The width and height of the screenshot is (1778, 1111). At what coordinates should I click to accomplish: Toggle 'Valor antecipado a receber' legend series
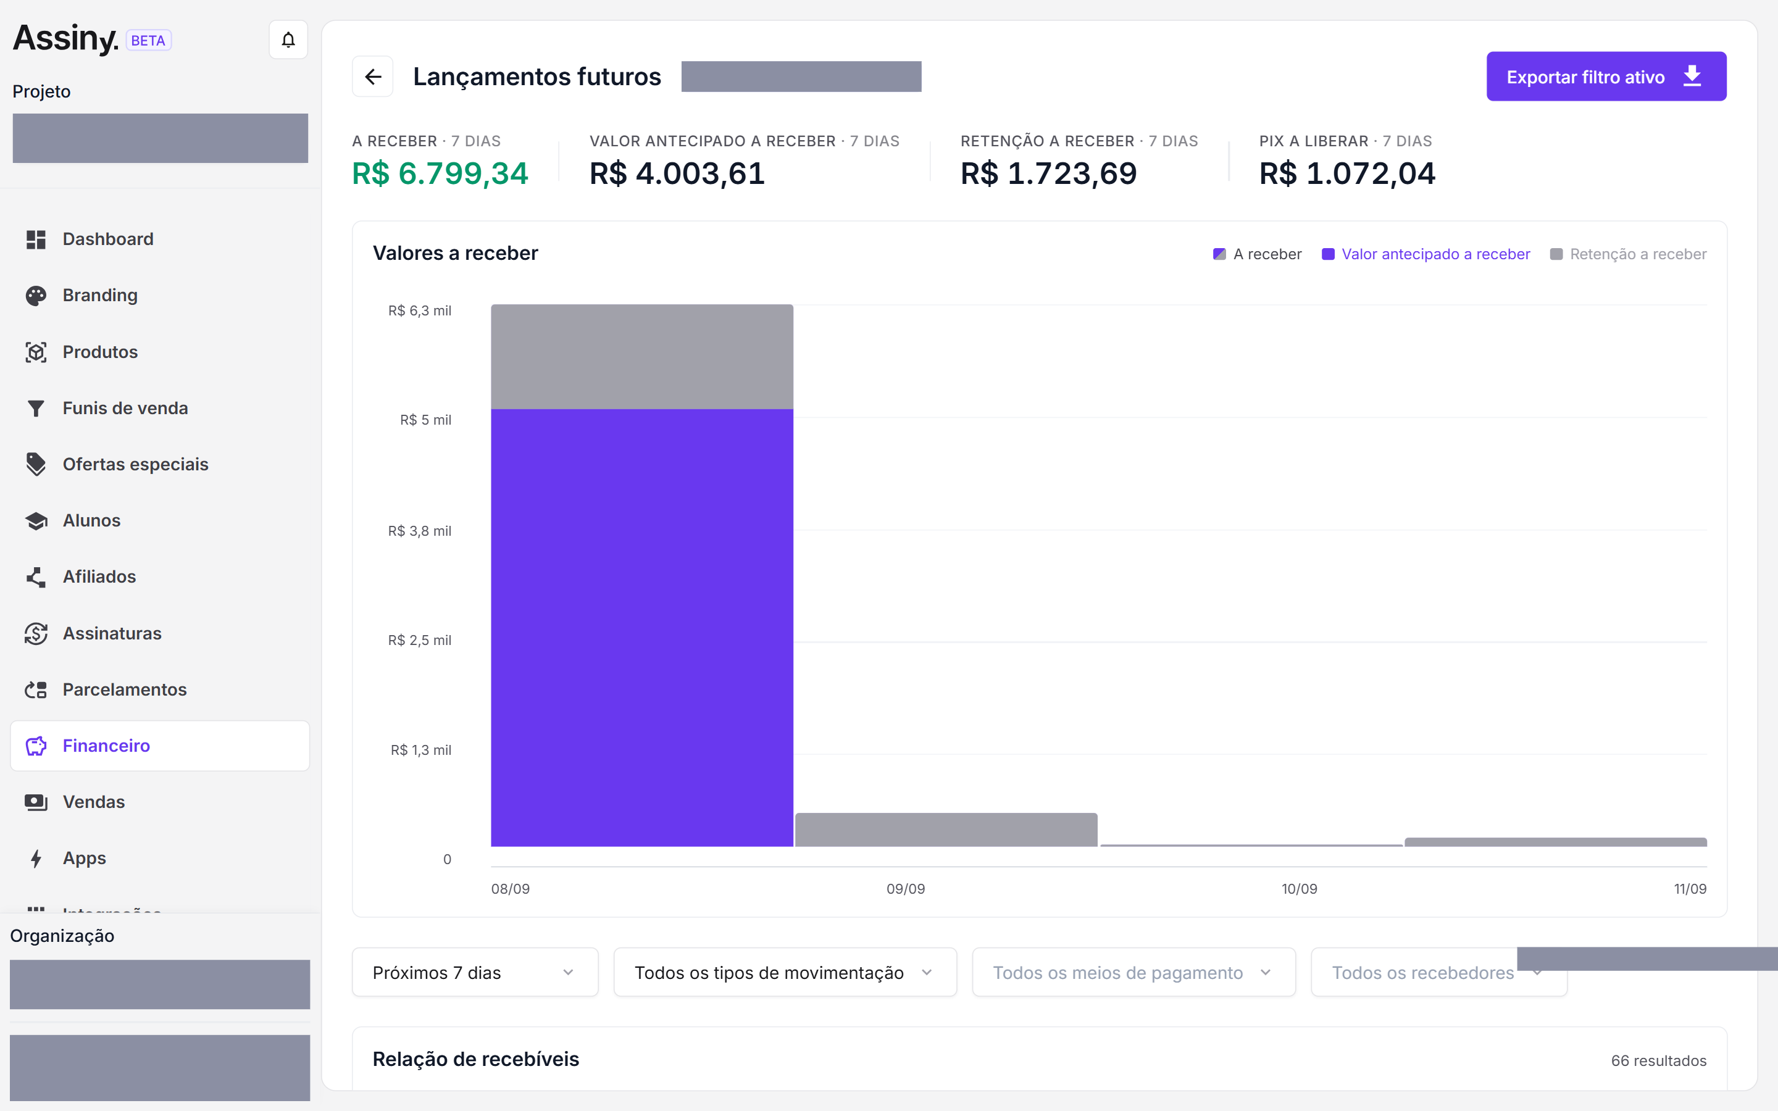click(x=1425, y=254)
